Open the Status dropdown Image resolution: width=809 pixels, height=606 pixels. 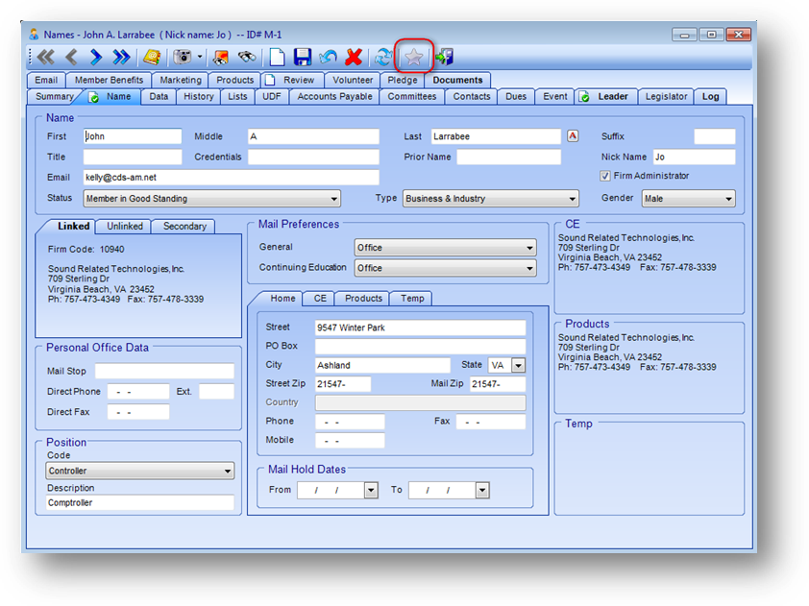(x=333, y=199)
